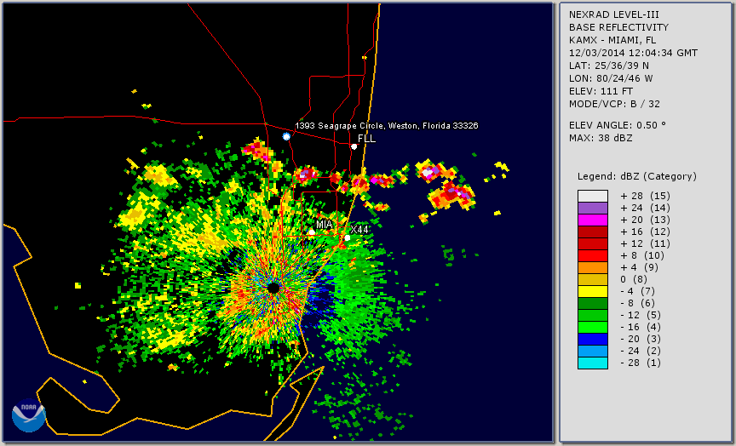Select the +8 (10) bright red swatch

pos(593,255)
